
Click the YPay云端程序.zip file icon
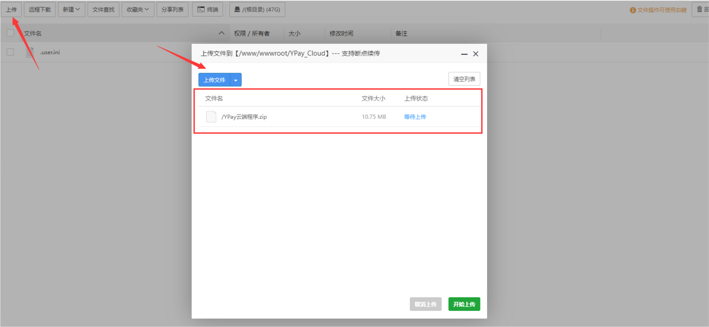(x=211, y=117)
